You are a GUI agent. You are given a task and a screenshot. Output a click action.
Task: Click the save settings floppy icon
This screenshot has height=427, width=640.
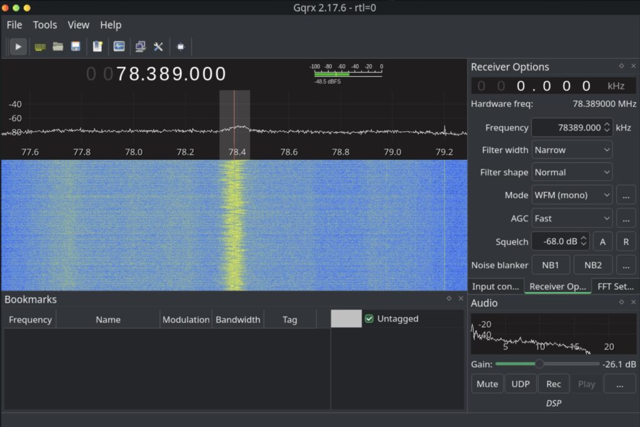76,46
